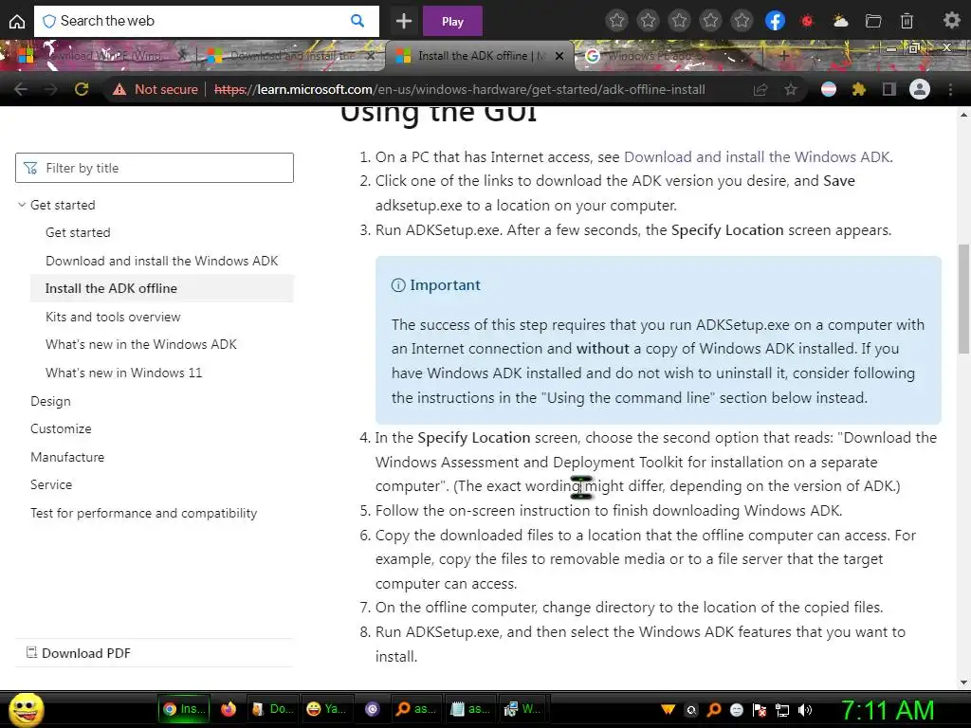Click the Download PDF icon
Image resolution: width=971 pixels, height=728 pixels.
tap(31, 652)
